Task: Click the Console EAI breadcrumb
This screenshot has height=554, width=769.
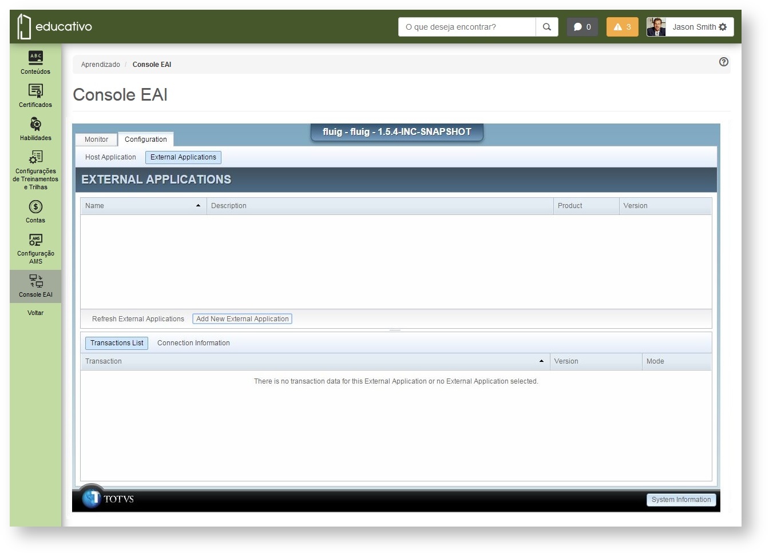Action: [152, 65]
